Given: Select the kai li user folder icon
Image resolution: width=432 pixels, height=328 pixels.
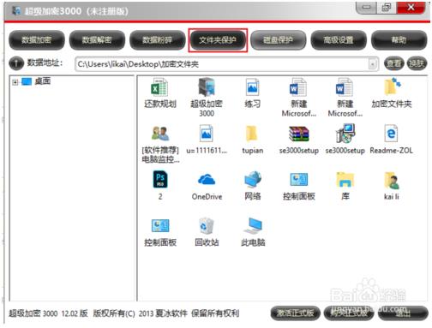Looking at the screenshot, I should [392, 180].
